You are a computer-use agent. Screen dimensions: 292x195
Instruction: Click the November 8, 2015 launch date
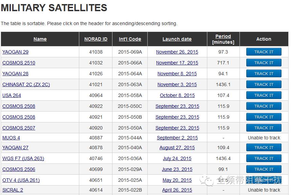pos(177,74)
